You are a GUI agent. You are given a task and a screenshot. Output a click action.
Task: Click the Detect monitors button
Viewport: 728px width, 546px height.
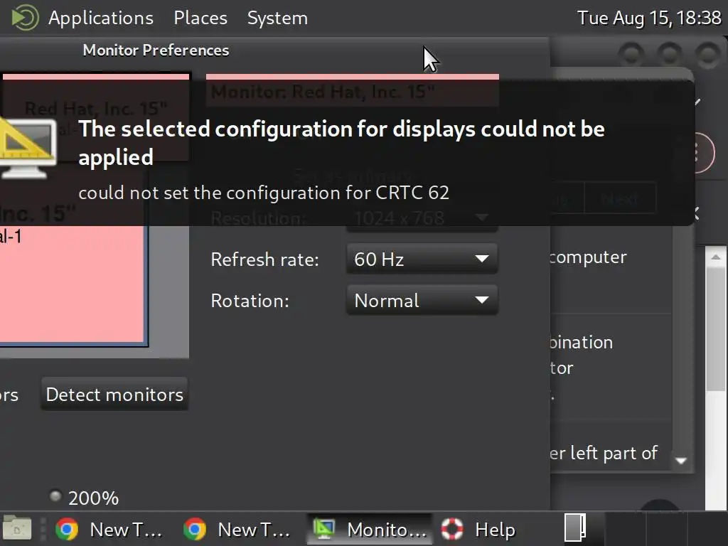(114, 394)
